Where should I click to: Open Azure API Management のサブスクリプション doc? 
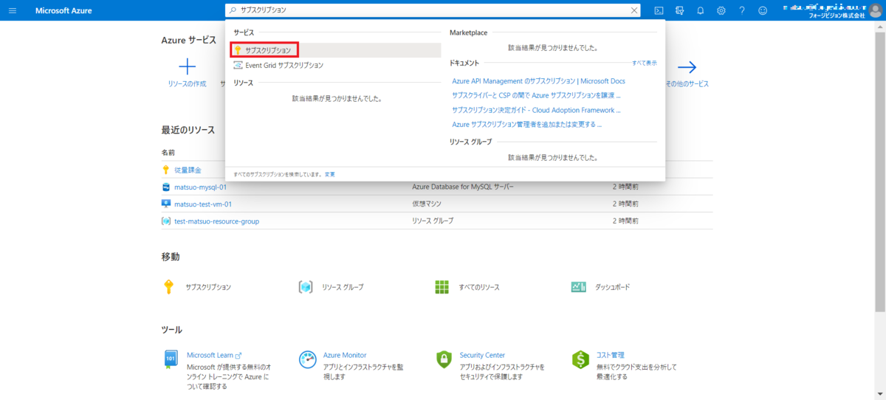point(538,81)
